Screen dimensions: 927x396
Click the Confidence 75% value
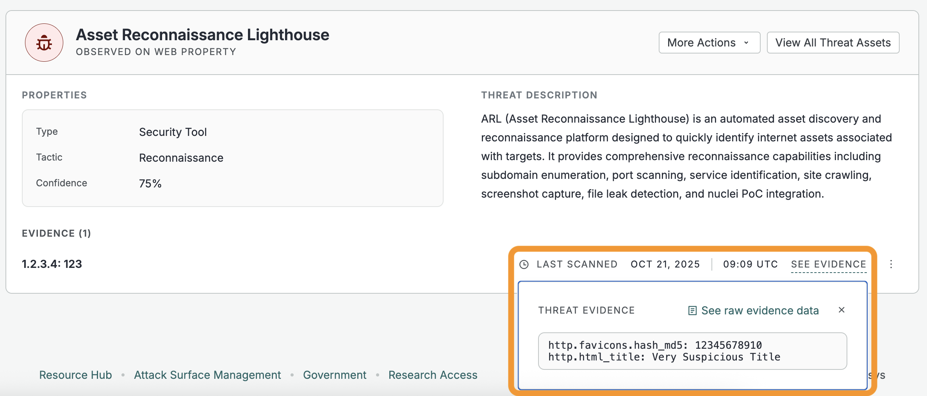click(x=150, y=184)
